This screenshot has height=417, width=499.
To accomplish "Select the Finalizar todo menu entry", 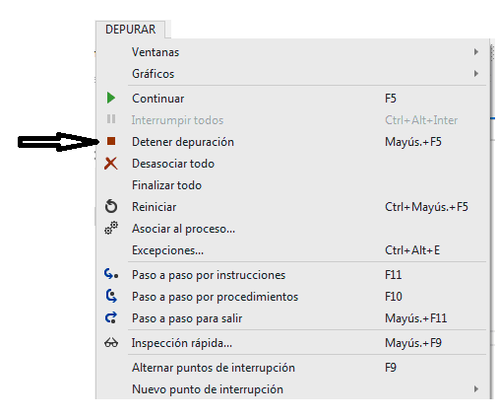I will 292,185.
